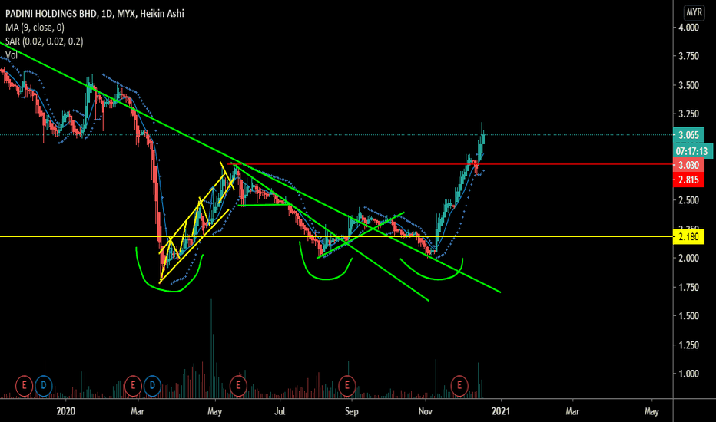Click the Nov time axis label

pyautogui.click(x=425, y=411)
